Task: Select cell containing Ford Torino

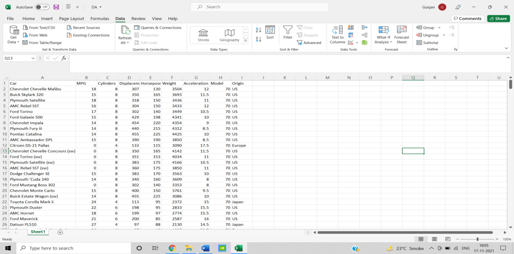Action: 42,111
